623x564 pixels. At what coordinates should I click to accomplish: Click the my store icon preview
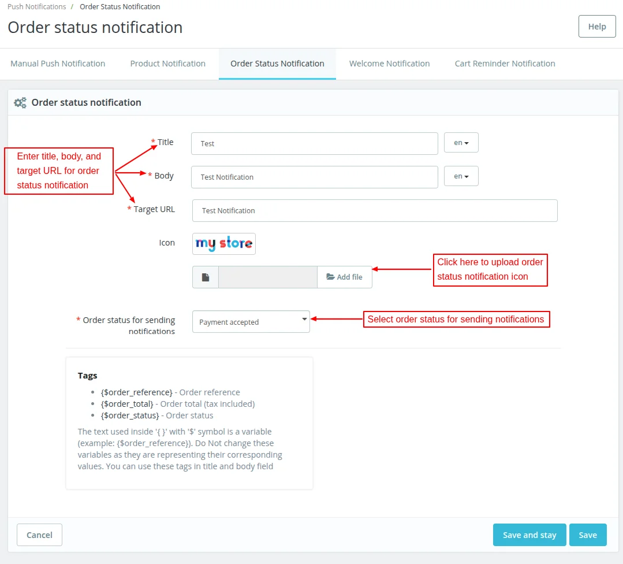click(x=223, y=244)
